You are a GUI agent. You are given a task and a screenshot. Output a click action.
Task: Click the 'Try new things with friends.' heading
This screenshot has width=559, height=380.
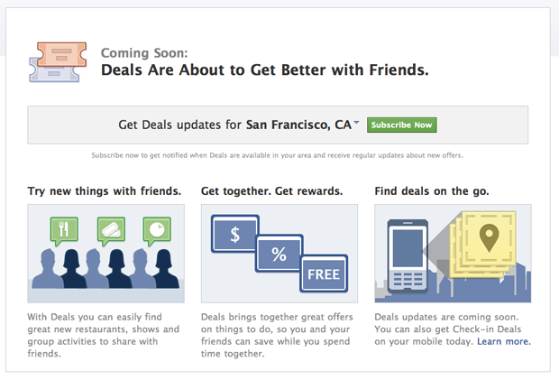tap(105, 191)
